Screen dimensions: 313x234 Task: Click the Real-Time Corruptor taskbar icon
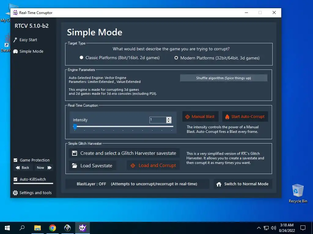83,228
